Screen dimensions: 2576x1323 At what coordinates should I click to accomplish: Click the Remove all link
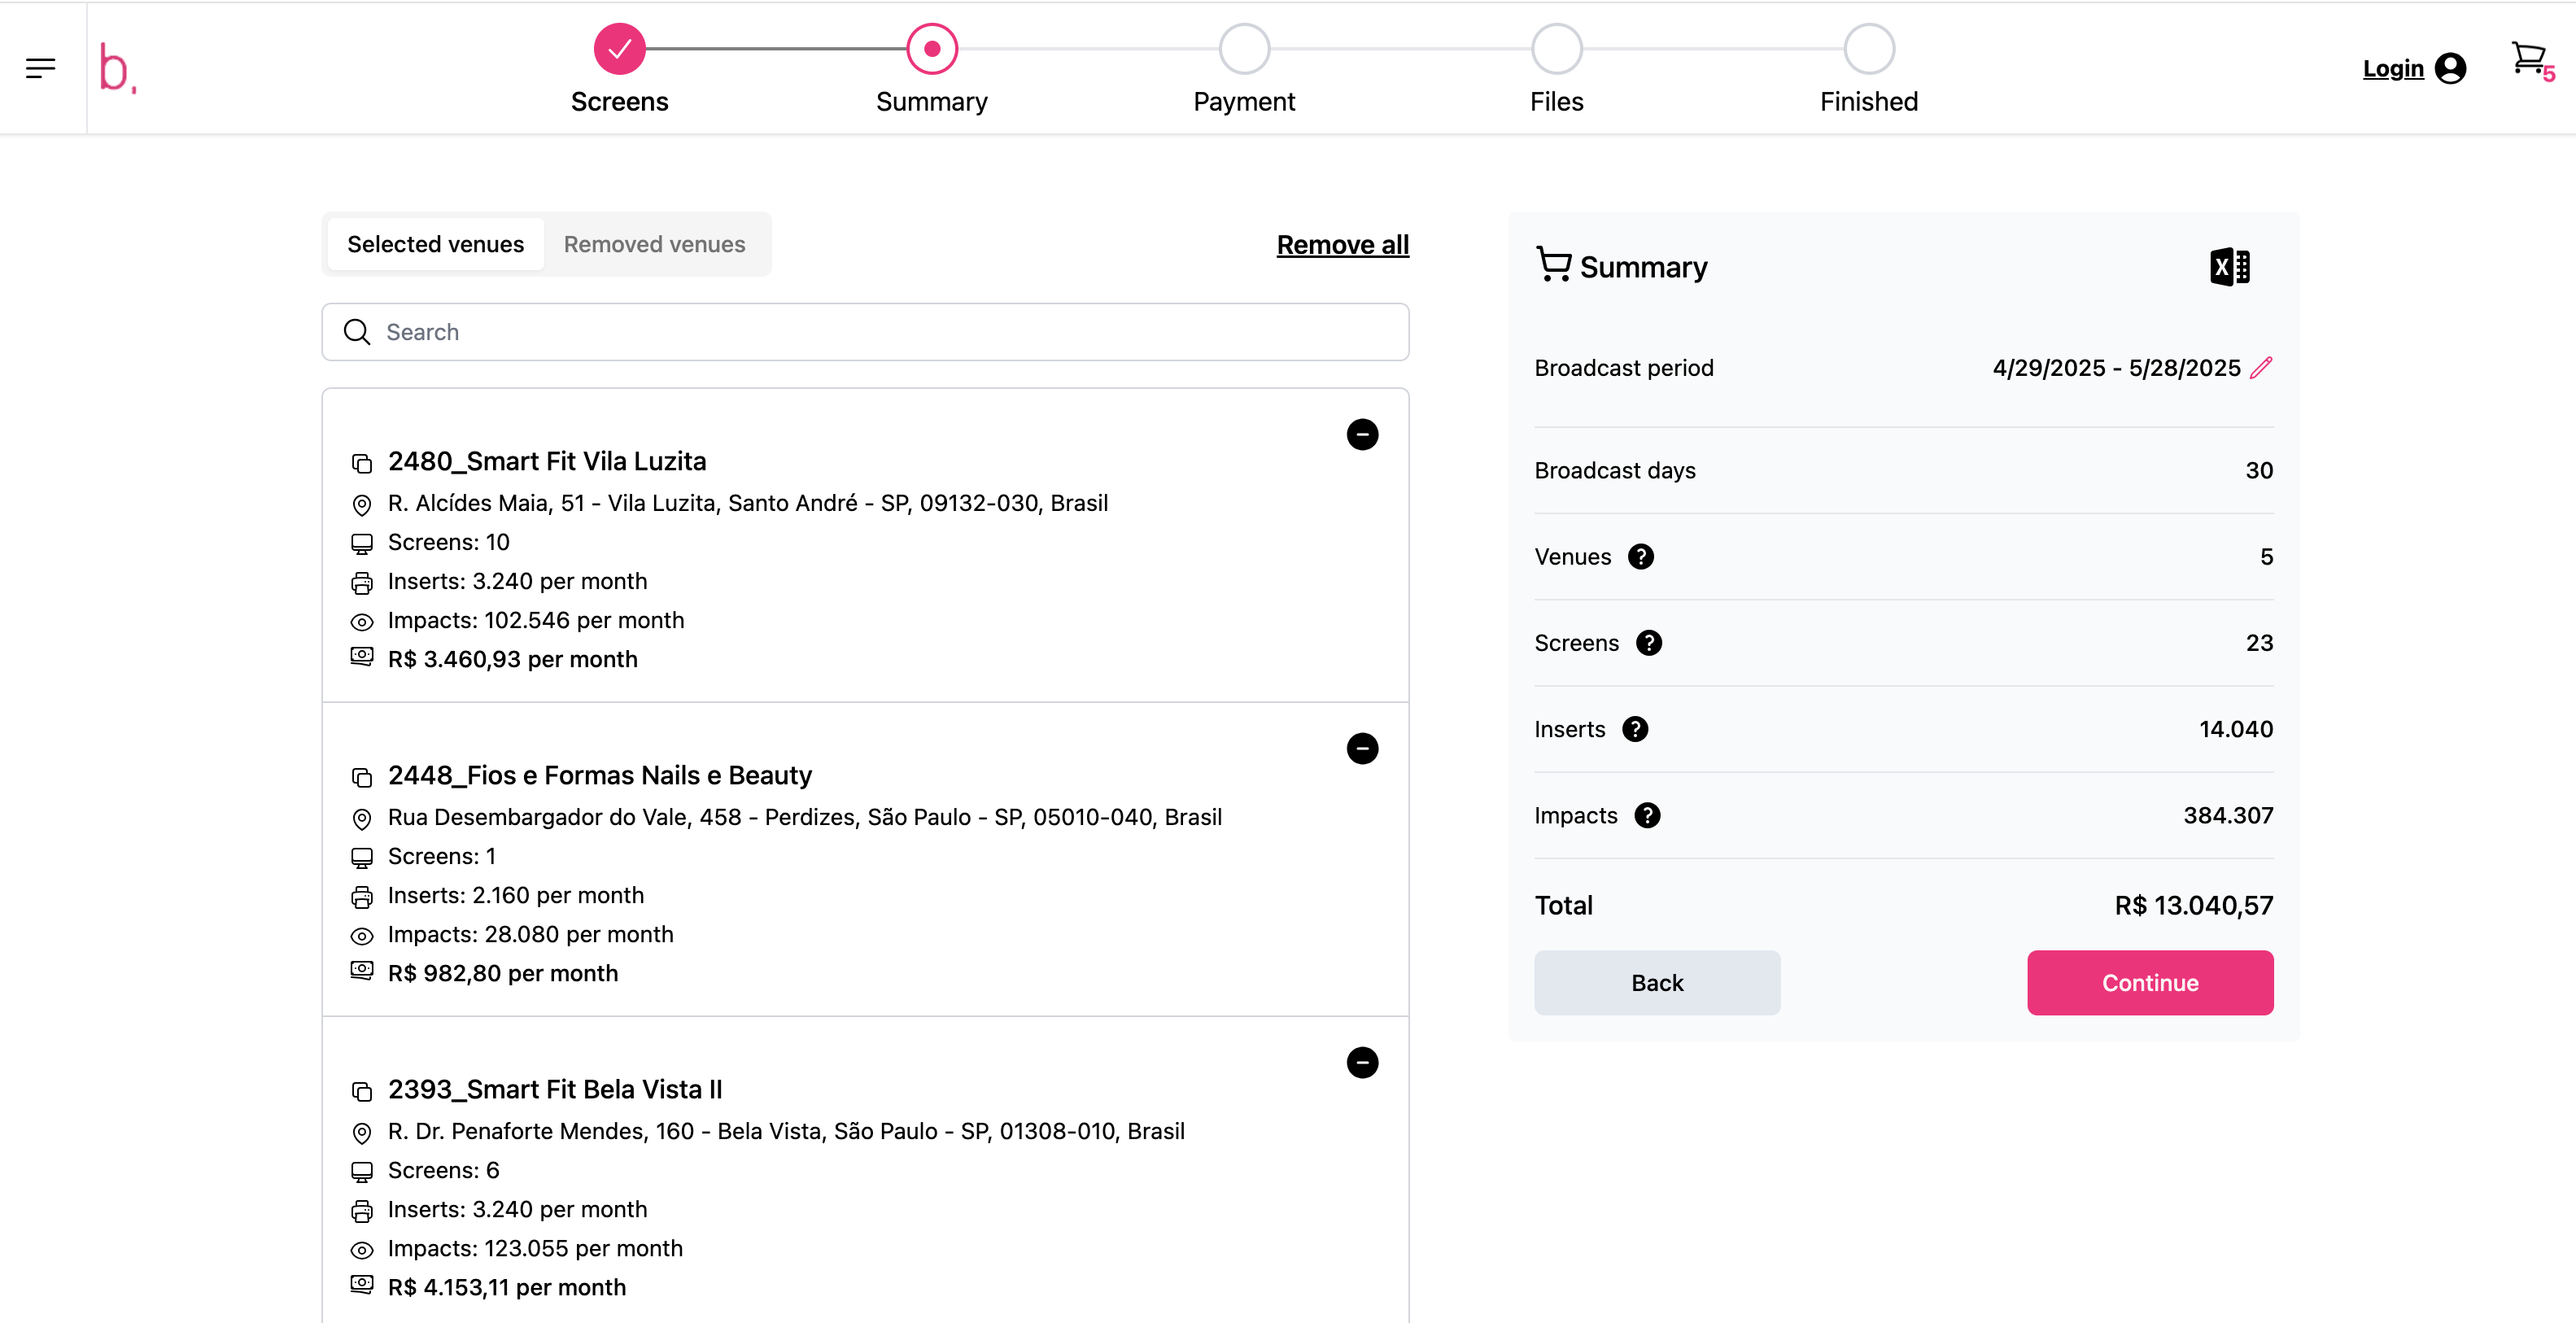(x=1342, y=245)
